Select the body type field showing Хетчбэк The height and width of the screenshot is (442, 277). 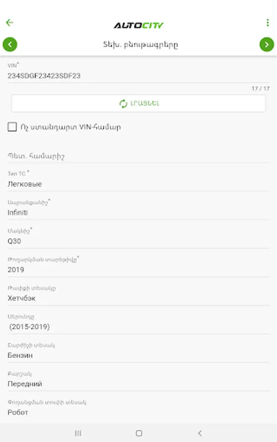pyautogui.click(x=138, y=295)
